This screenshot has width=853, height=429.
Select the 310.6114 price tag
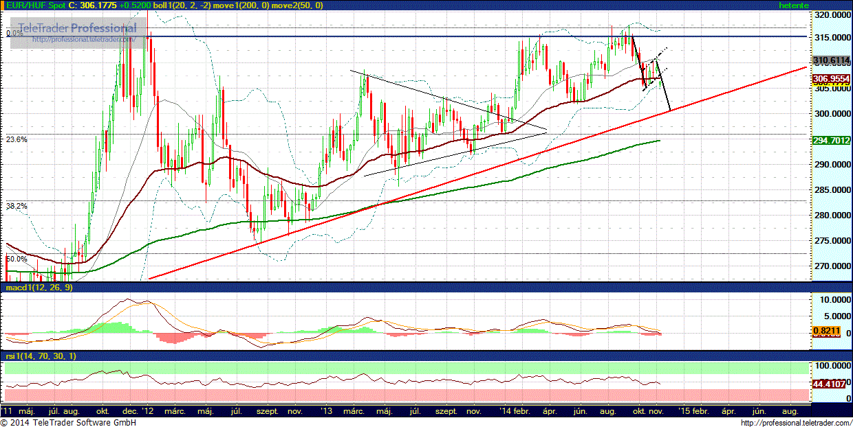[x=832, y=61]
